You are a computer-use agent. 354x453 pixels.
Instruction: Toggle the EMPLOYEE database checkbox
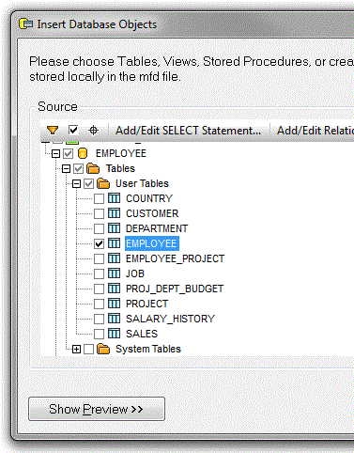pos(68,154)
